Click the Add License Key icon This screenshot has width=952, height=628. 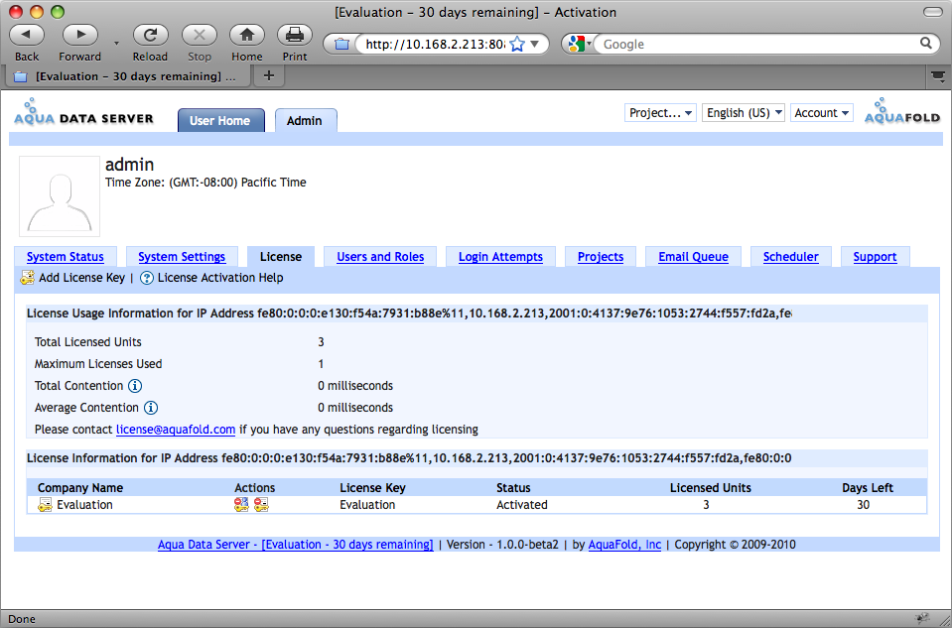point(28,278)
